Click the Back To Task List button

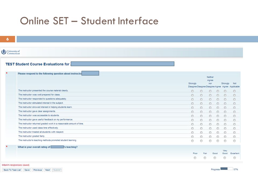click(12, 170)
